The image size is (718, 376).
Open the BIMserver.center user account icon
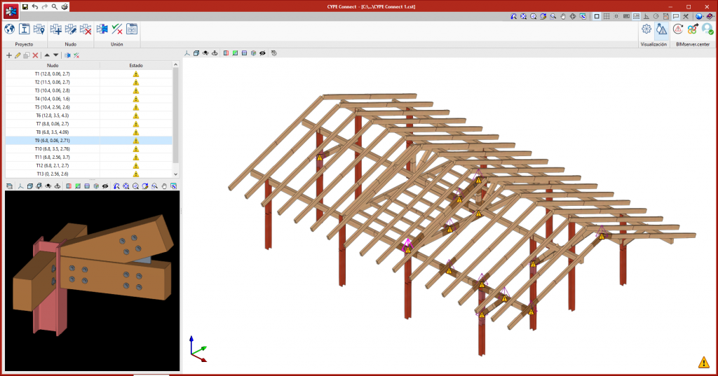(707, 29)
